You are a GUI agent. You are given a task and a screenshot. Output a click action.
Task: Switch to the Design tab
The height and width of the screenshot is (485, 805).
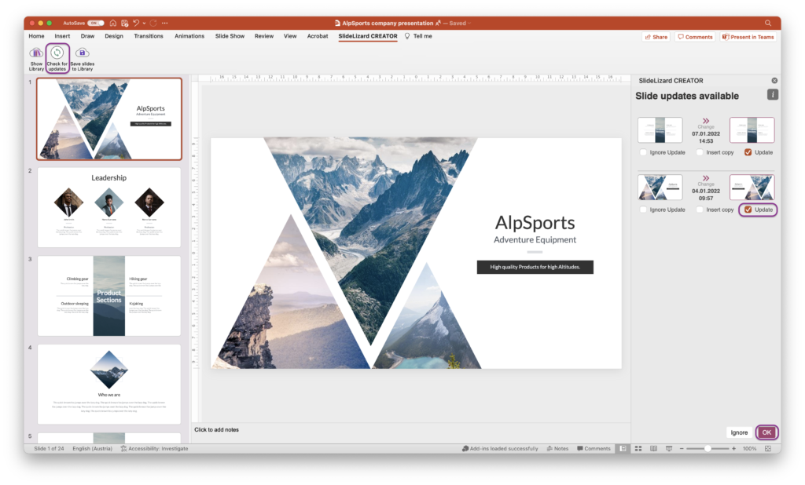click(x=114, y=36)
